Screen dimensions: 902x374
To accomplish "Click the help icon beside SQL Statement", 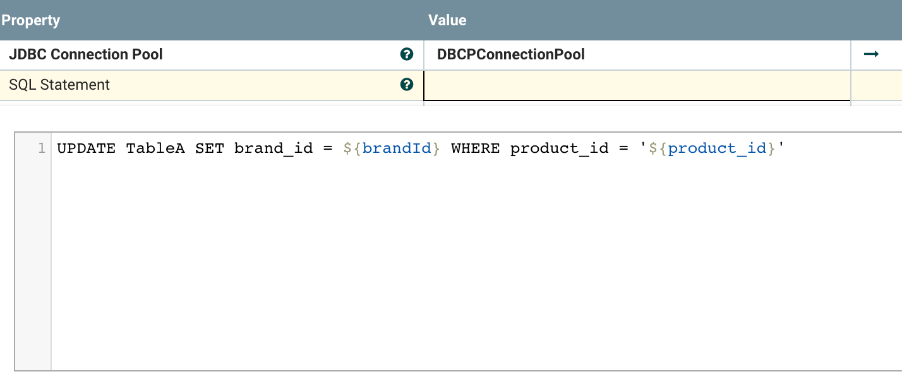I will [407, 84].
